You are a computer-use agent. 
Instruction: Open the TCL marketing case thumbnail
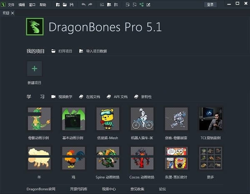(x=210, y=119)
